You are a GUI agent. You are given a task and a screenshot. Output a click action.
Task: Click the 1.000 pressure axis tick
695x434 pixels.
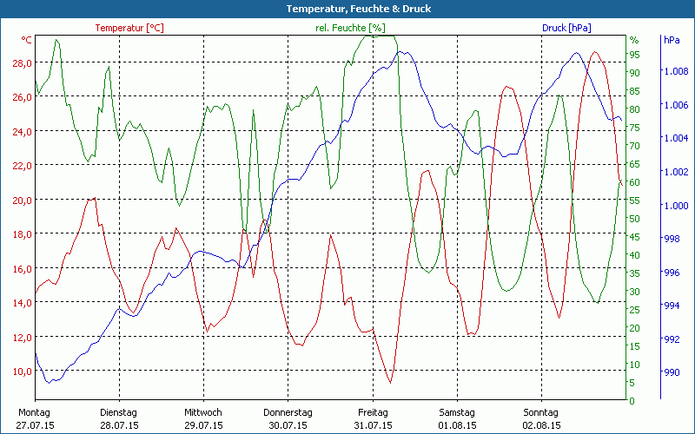675,206
